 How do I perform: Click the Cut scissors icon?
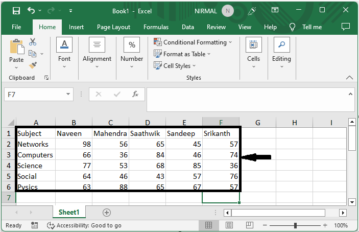coord(33,42)
